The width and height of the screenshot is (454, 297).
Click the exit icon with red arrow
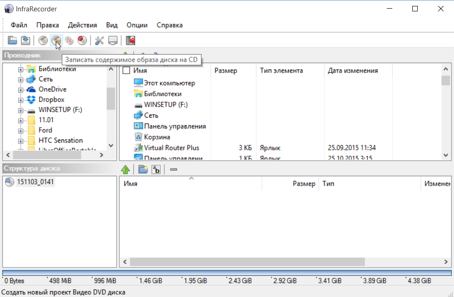130,40
